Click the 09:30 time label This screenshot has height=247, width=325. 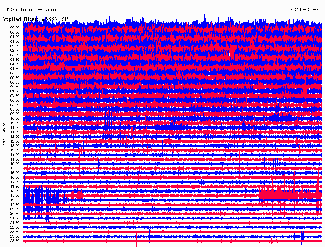[x=15, y=114]
